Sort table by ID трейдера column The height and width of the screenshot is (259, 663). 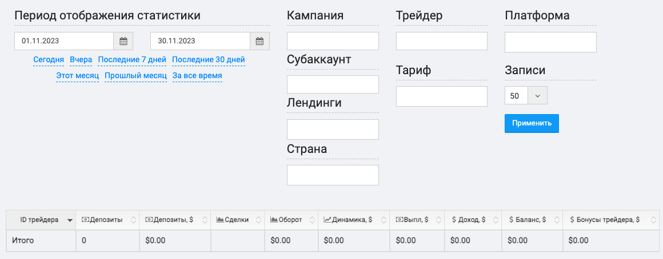click(41, 220)
